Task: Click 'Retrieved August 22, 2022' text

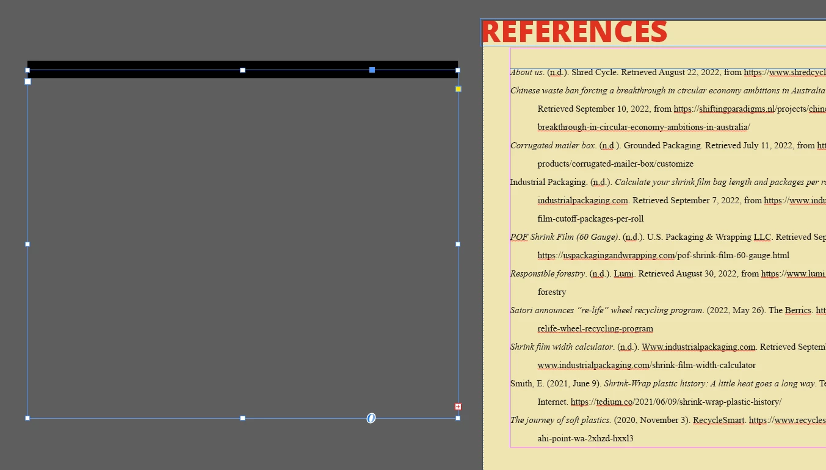Action: tap(670, 72)
